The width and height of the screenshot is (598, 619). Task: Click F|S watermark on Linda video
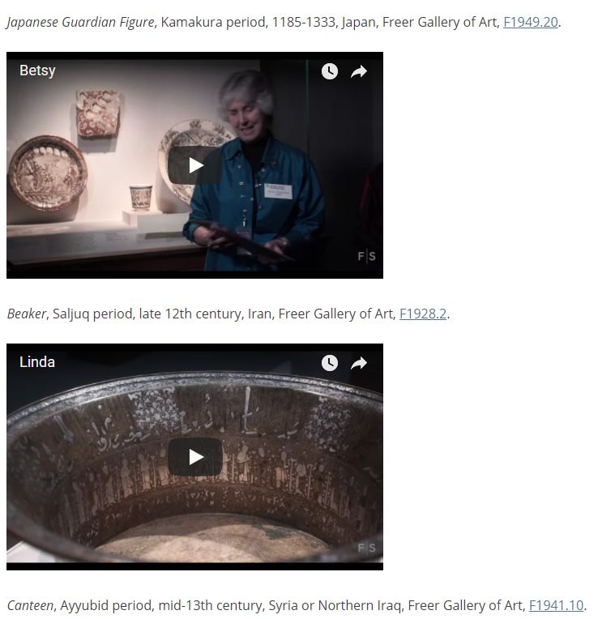(x=366, y=548)
